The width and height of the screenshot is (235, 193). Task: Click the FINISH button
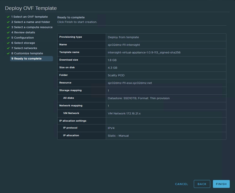pos(221,184)
